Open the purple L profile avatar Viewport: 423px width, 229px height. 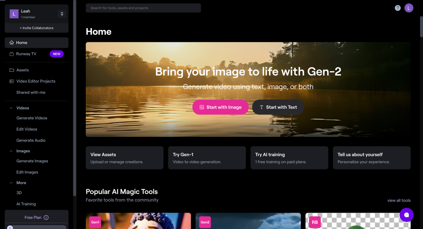tap(409, 8)
